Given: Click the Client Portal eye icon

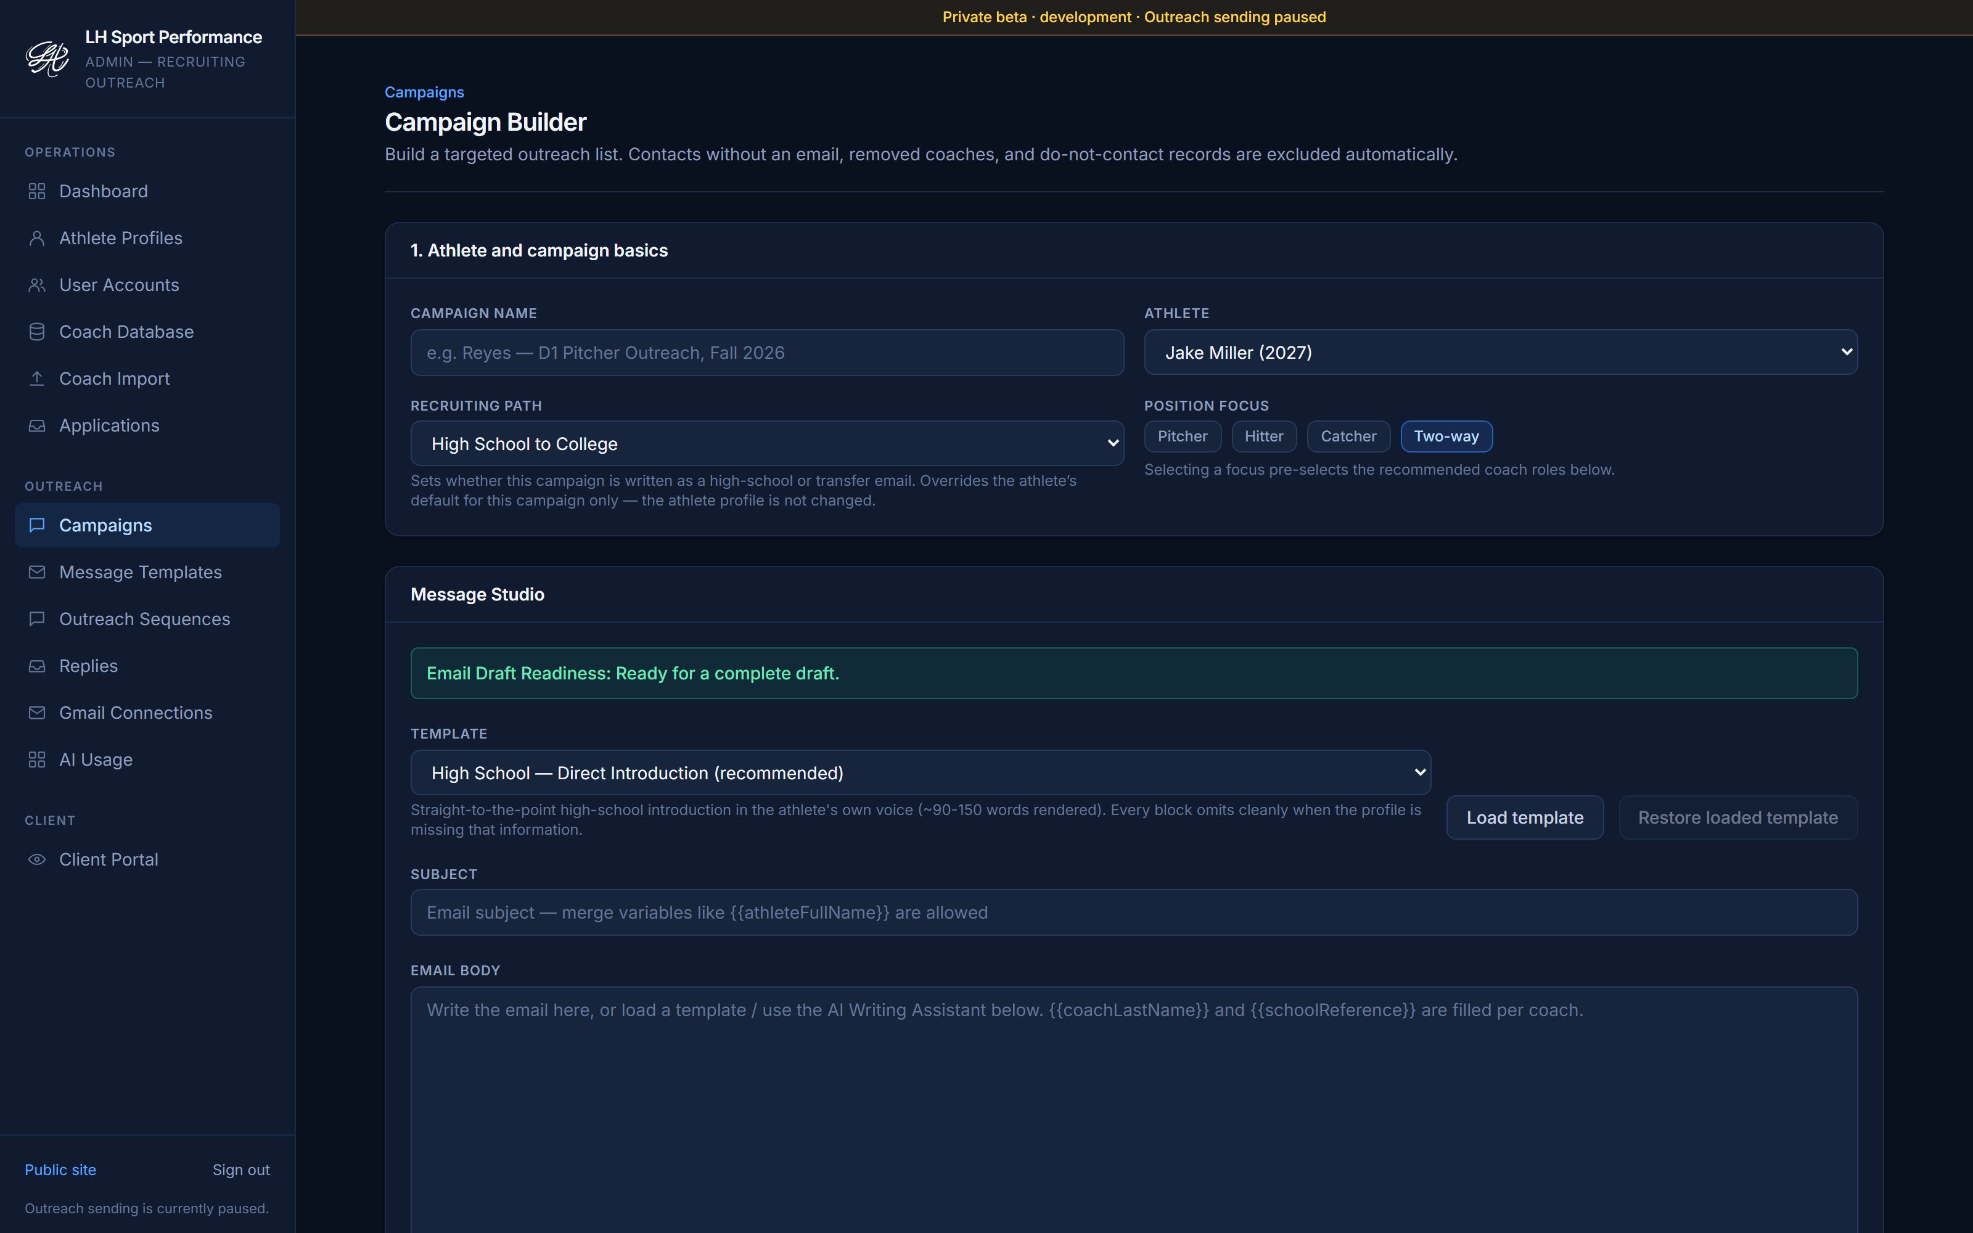Looking at the screenshot, I should coord(37,859).
